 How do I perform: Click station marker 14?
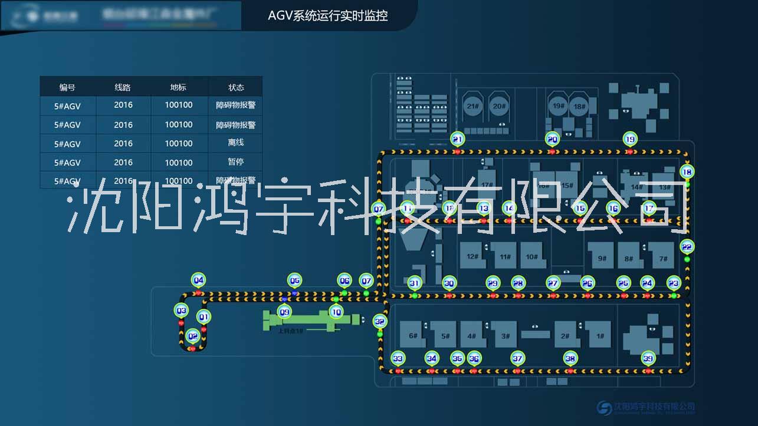(509, 207)
